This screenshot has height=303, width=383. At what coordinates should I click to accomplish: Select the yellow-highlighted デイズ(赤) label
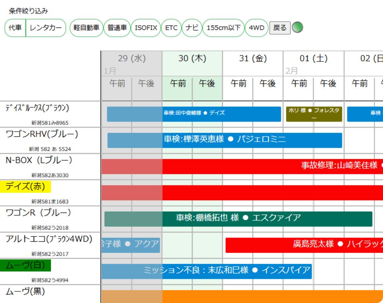tap(26, 187)
